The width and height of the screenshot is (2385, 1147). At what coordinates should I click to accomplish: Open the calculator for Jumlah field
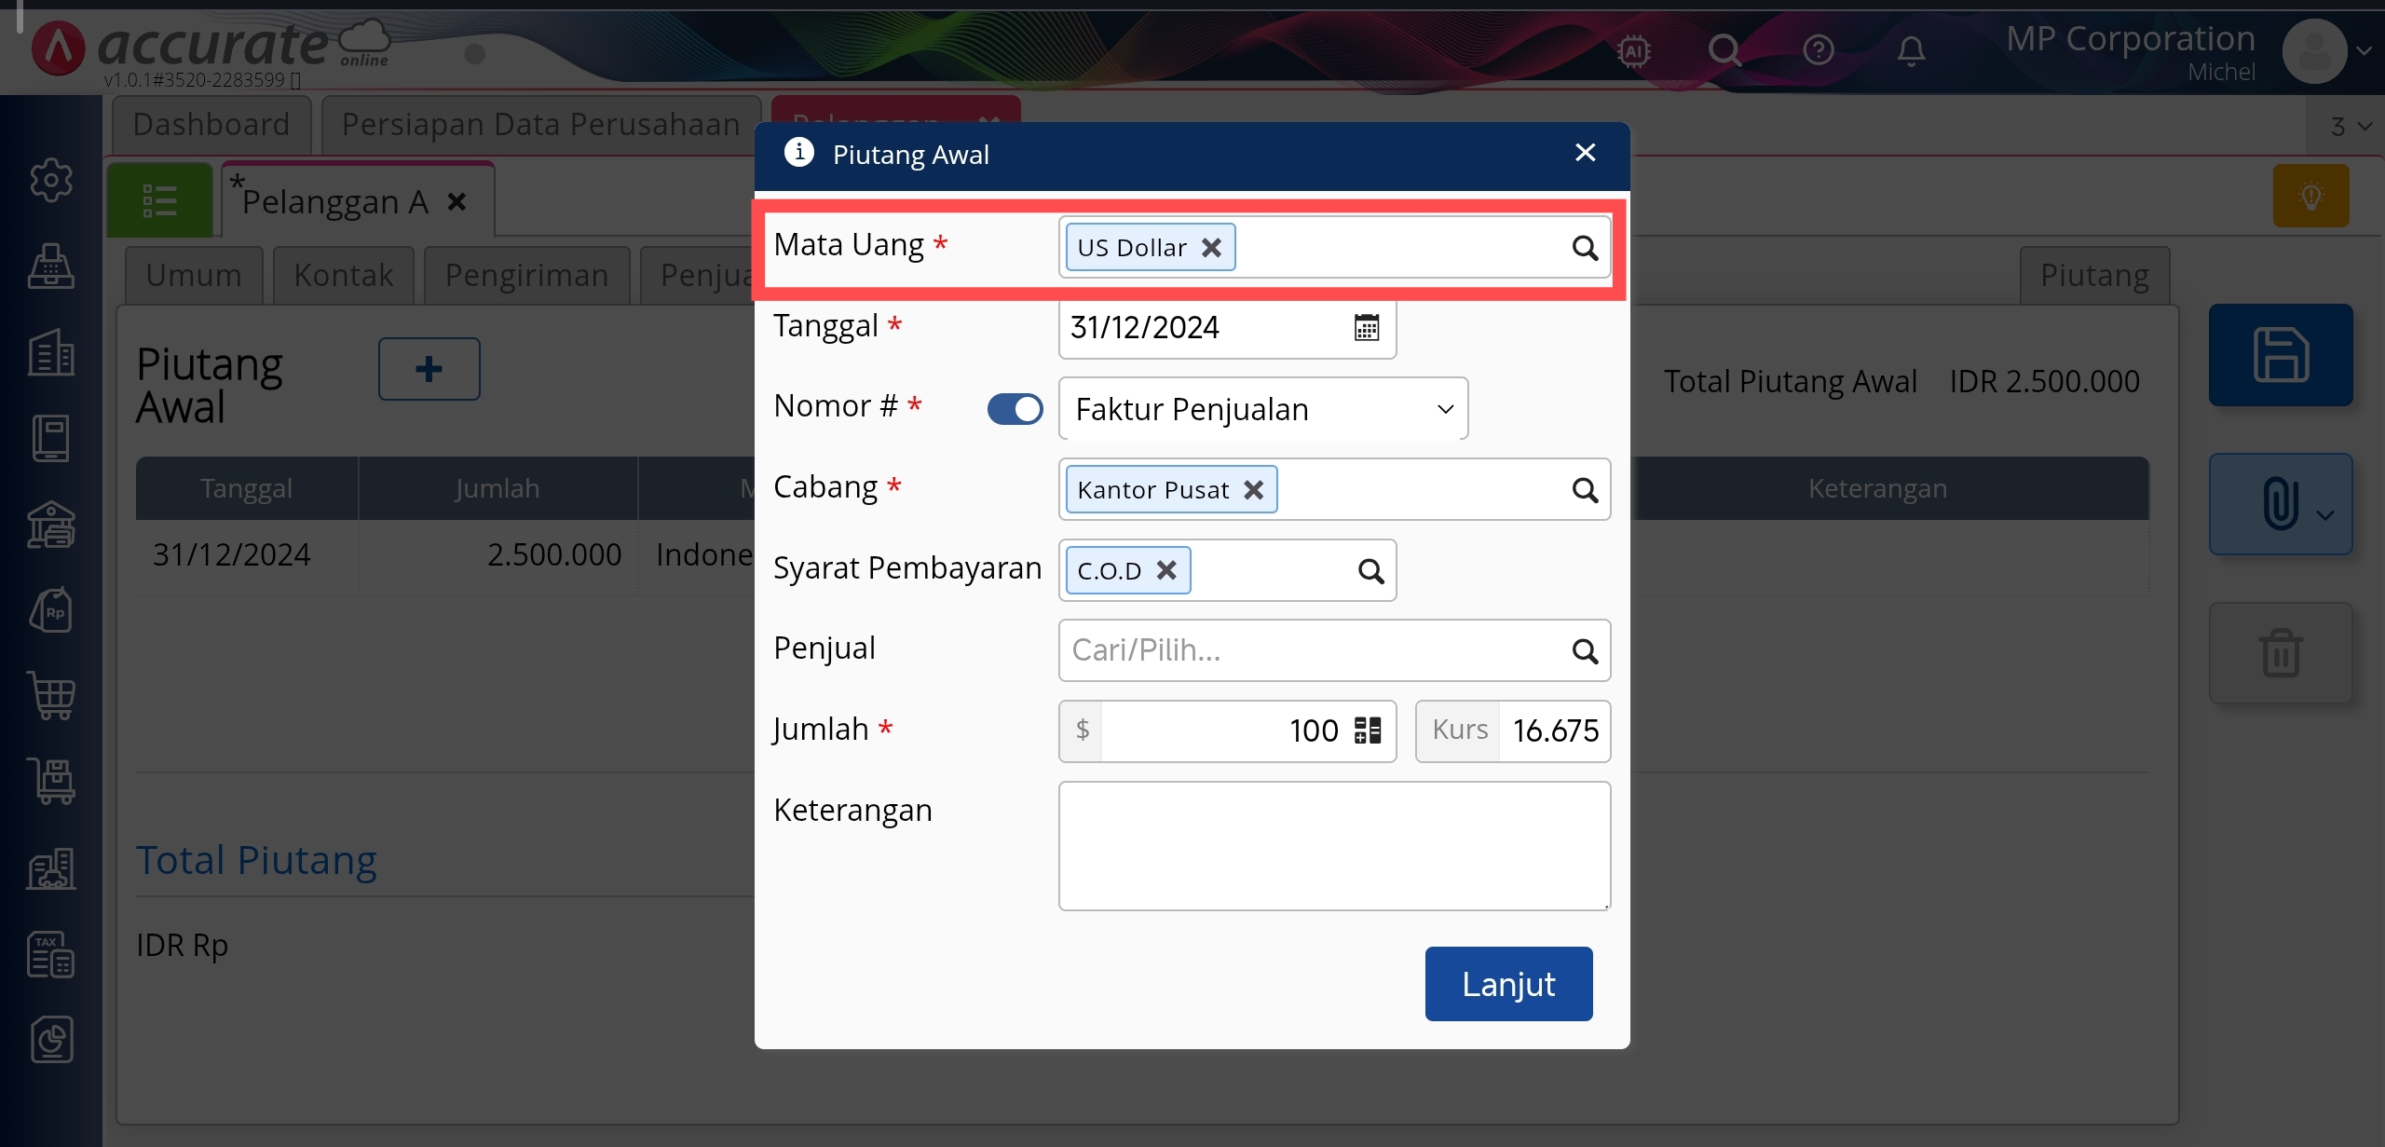(x=1367, y=731)
